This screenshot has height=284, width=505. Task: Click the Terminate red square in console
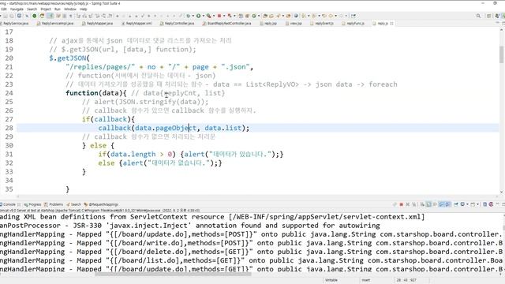pyautogui.click(x=402, y=204)
